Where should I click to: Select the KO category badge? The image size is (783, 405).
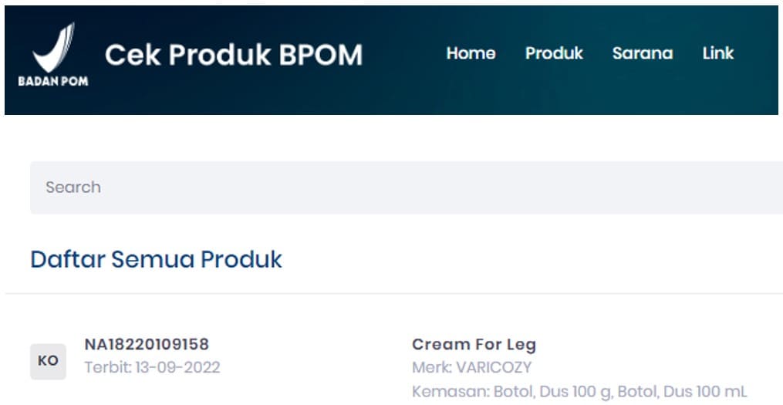pyautogui.click(x=48, y=361)
